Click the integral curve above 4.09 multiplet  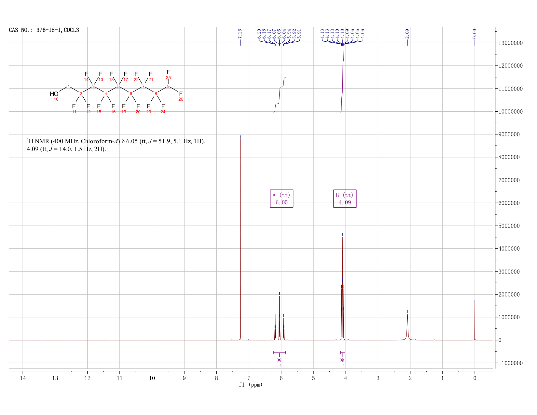coord(342,77)
